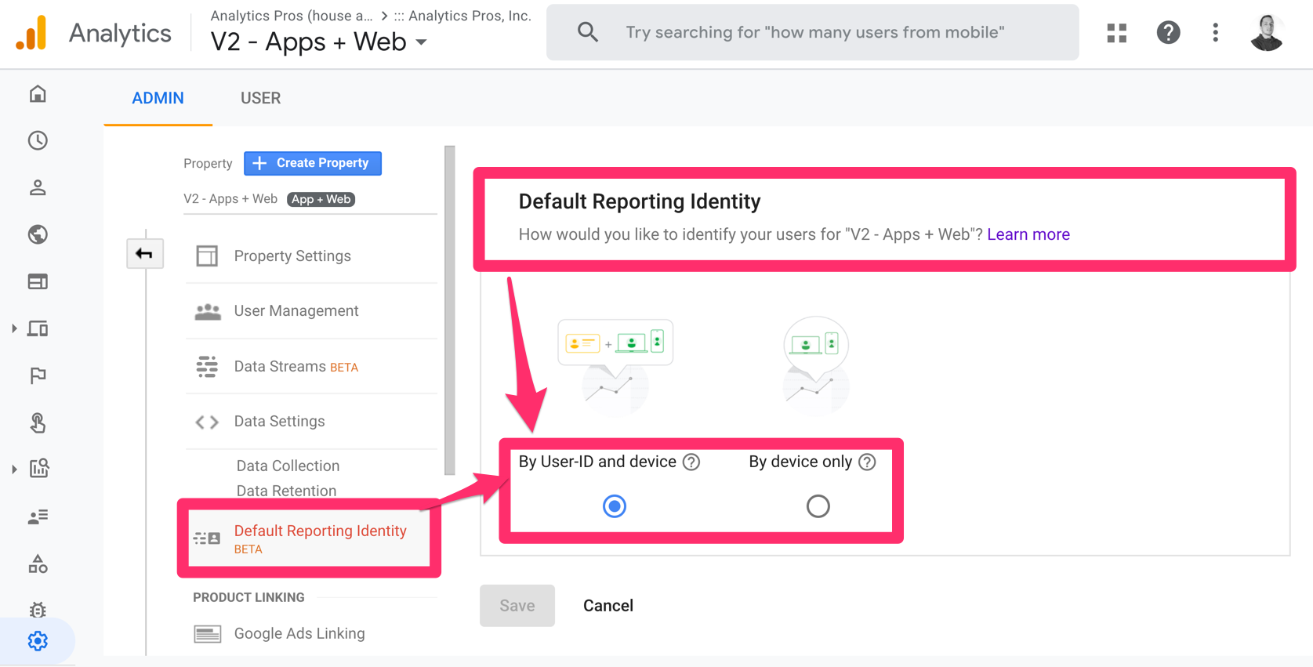Viewport: 1313px width, 667px height.
Task: Open the Help question mark icon
Action: point(1168,32)
